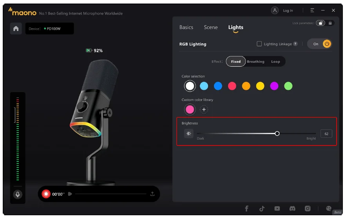This screenshot has width=346, height=218.
Task: Add a new custom color
Action: coord(204,109)
